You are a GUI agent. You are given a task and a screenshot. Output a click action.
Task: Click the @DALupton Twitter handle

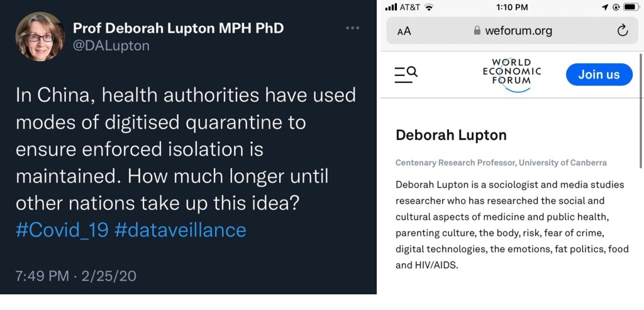[x=111, y=46]
